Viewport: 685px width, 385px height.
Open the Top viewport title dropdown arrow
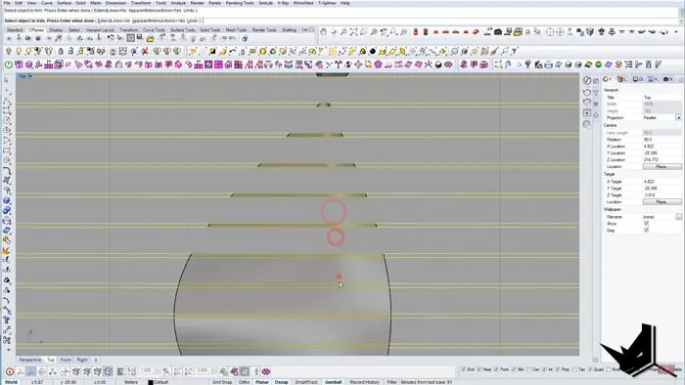tap(30, 76)
